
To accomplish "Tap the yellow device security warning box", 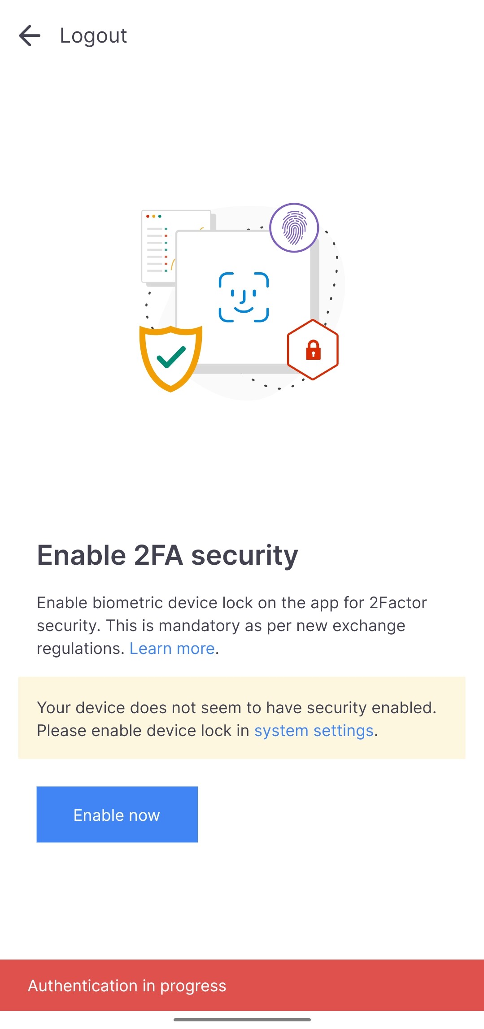I will coord(242,718).
